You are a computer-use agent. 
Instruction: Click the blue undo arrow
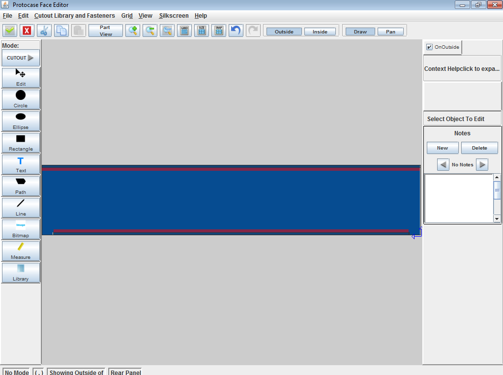tap(236, 31)
